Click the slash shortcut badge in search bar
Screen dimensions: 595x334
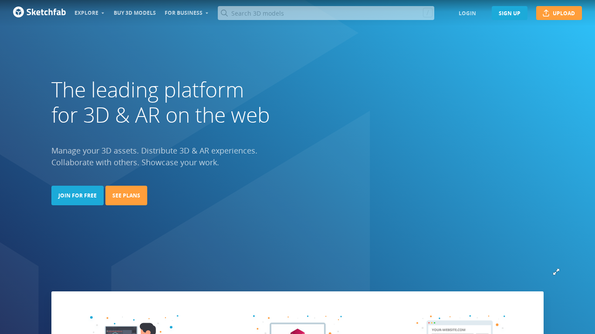(427, 13)
